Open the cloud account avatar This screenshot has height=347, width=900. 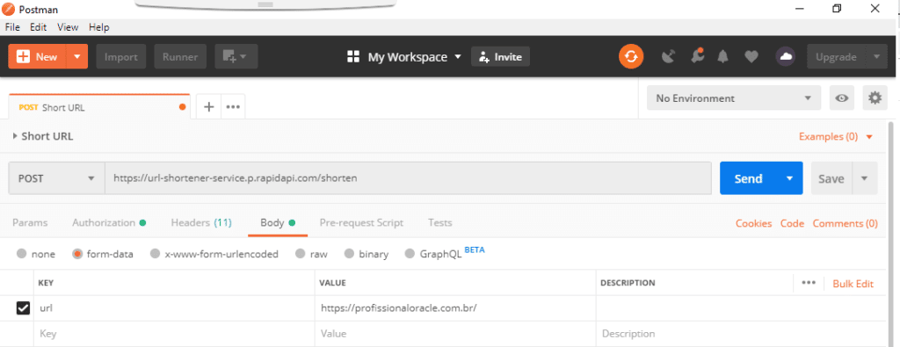786,57
